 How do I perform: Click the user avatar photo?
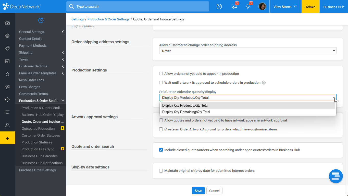[262, 7]
